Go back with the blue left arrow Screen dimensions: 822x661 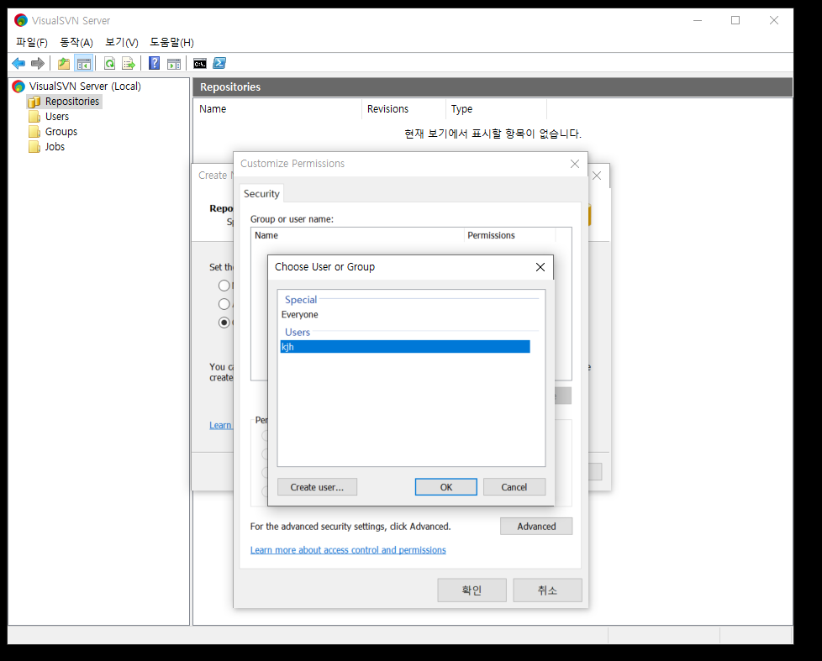pyautogui.click(x=18, y=63)
